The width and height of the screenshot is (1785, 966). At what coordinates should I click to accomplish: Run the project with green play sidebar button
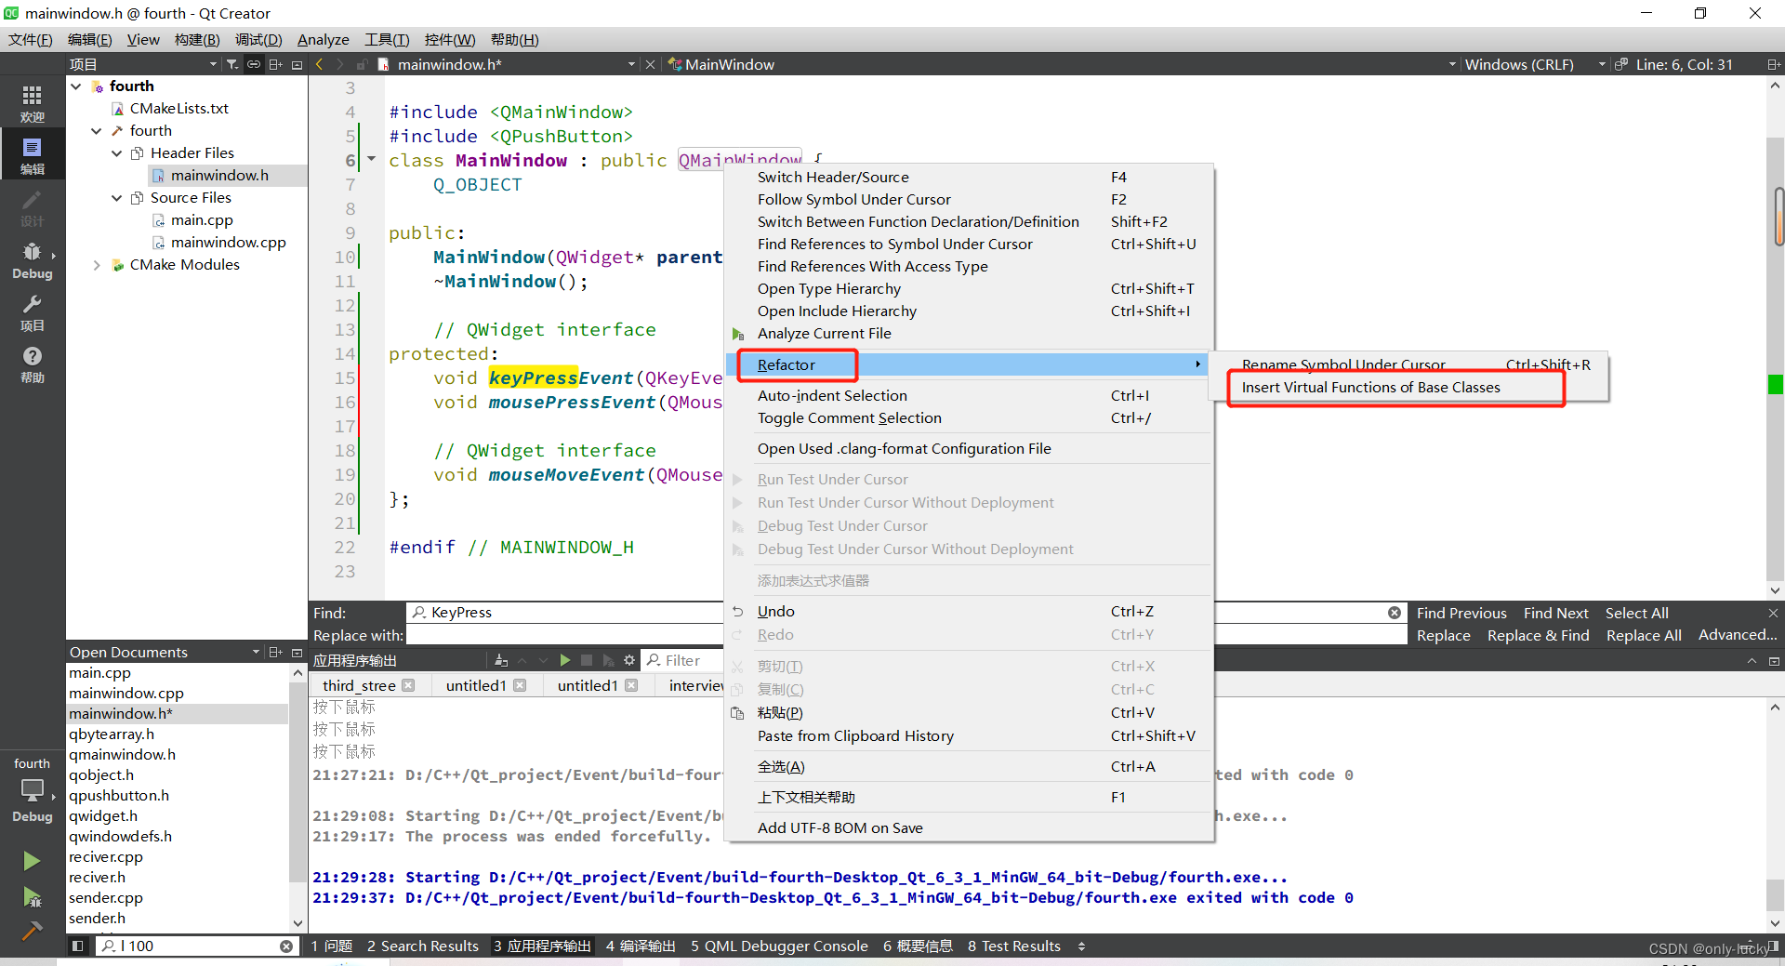click(33, 860)
